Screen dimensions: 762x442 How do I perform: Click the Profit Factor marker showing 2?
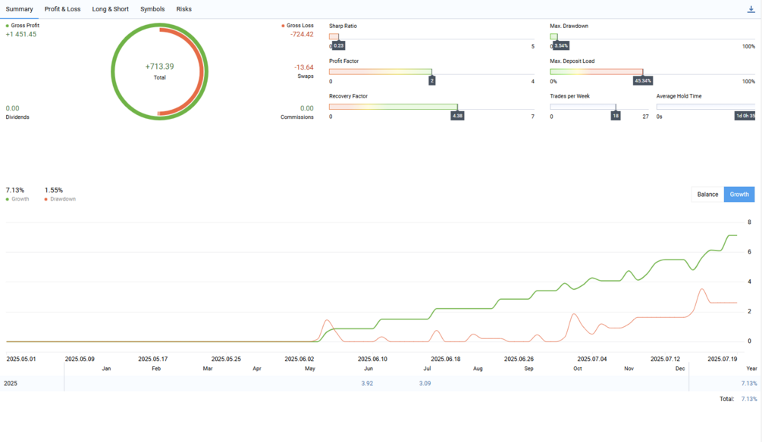tap(431, 81)
